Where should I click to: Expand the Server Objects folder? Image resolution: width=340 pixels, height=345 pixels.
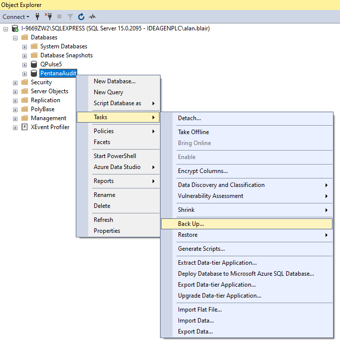[x=15, y=92]
